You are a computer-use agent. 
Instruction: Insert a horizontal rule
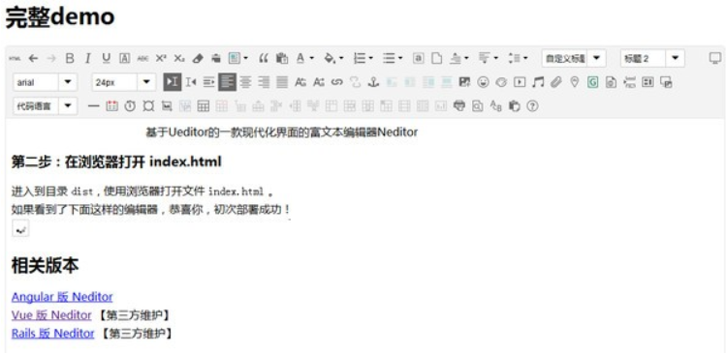[x=93, y=106]
